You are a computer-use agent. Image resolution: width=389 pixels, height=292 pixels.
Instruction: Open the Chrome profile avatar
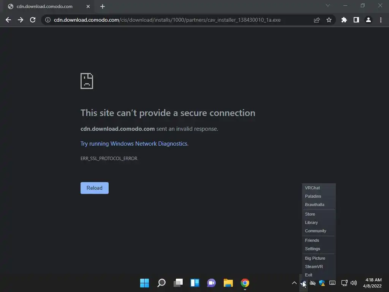tap(368, 20)
